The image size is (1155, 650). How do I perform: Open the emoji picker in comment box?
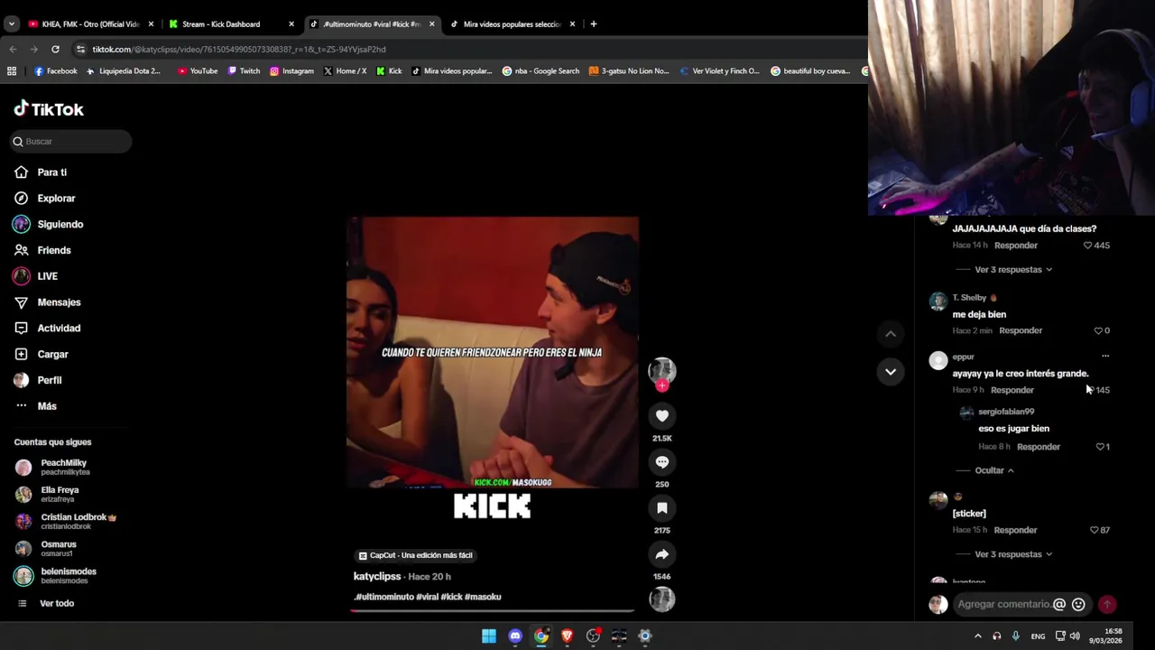pos(1078,605)
